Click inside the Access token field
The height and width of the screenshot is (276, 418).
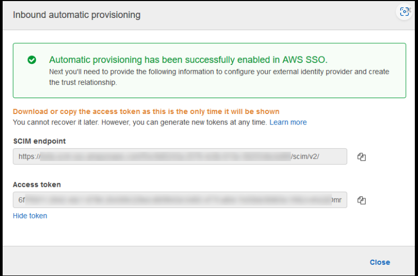[180, 200]
